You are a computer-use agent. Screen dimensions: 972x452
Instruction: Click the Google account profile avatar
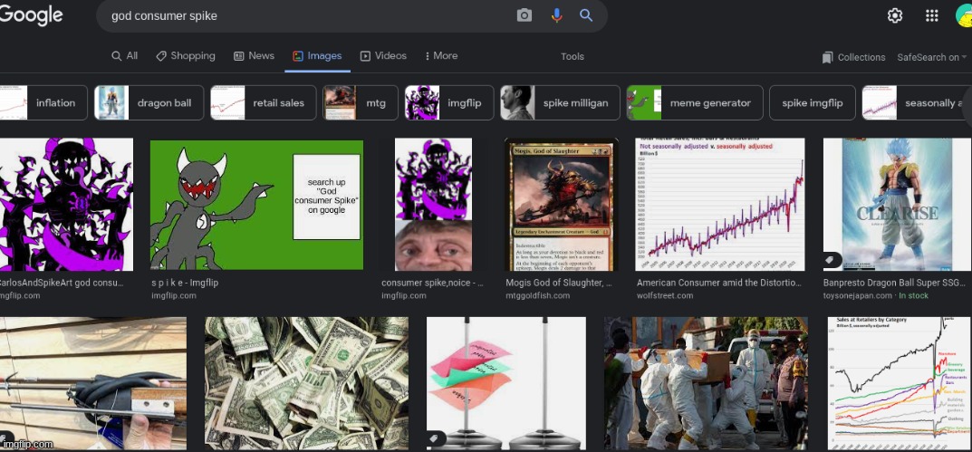[964, 15]
